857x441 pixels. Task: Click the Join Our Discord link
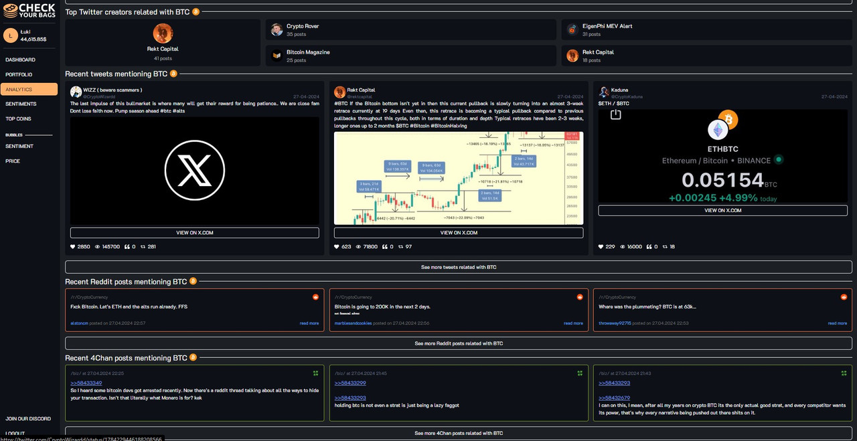coord(28,419)
